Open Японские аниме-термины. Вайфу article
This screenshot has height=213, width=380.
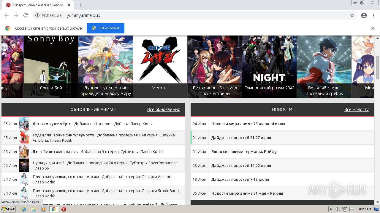(244, 151)
